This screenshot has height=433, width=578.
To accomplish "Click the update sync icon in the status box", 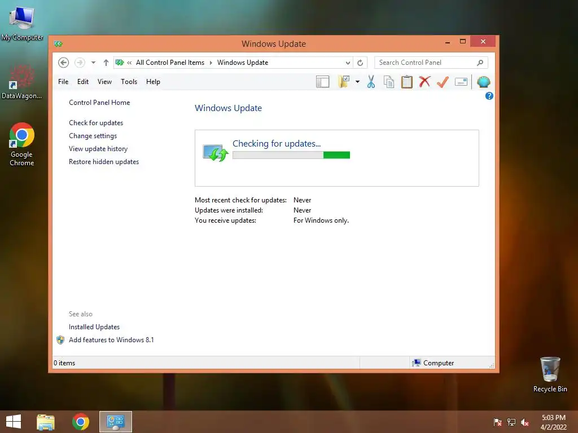I will coord(215,153).
